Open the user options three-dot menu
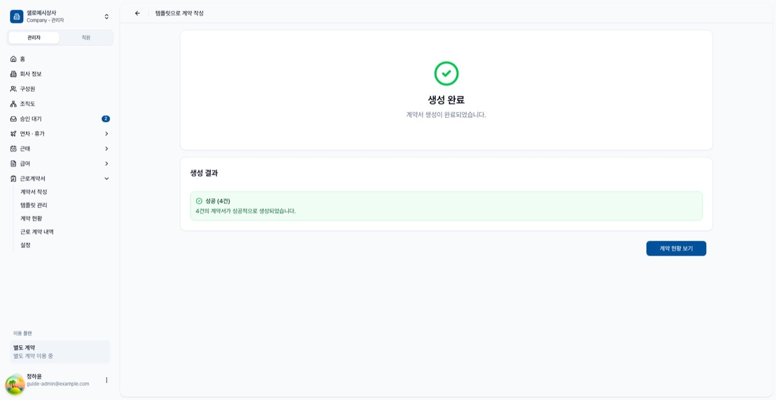 click(106, 380)
